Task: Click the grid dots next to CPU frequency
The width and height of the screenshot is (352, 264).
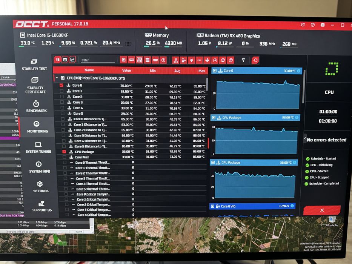Action: [128, 44]
